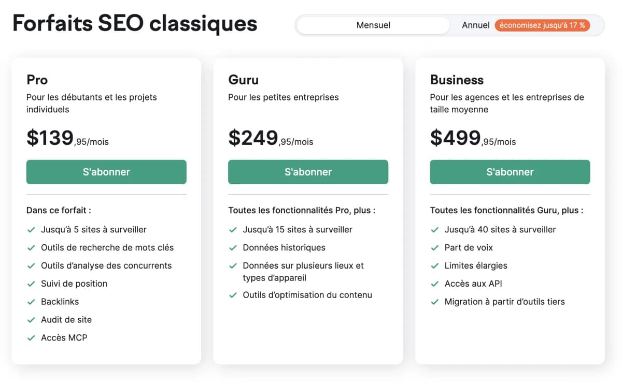The image size is (622, 385).
Task: Click the checkmark next to "Audit de site"
Action: point(32,319)
